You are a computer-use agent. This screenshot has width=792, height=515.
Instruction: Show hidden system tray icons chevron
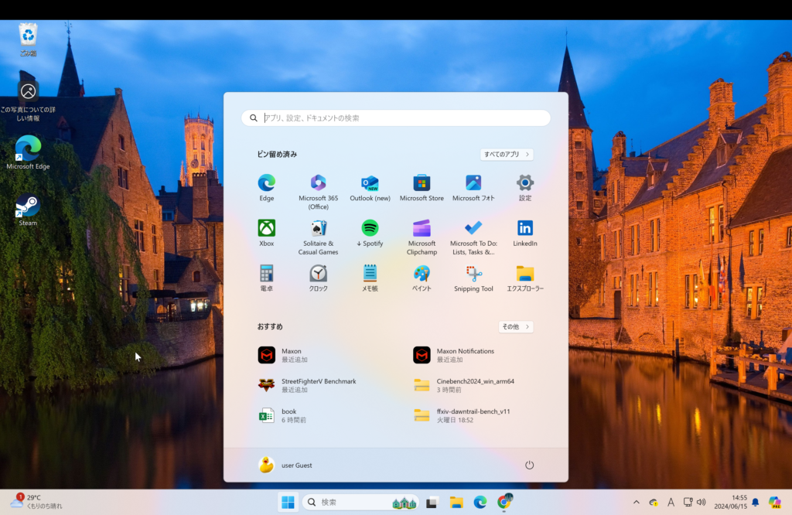click(x=637, y=503)
